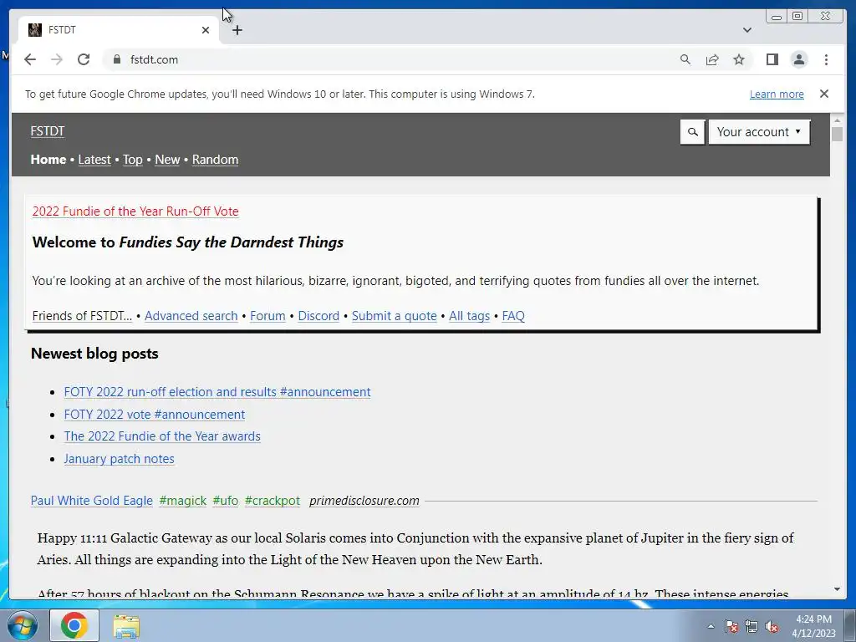
Task: Open Action Center flag icon in tray
Action: coord(731,627)
